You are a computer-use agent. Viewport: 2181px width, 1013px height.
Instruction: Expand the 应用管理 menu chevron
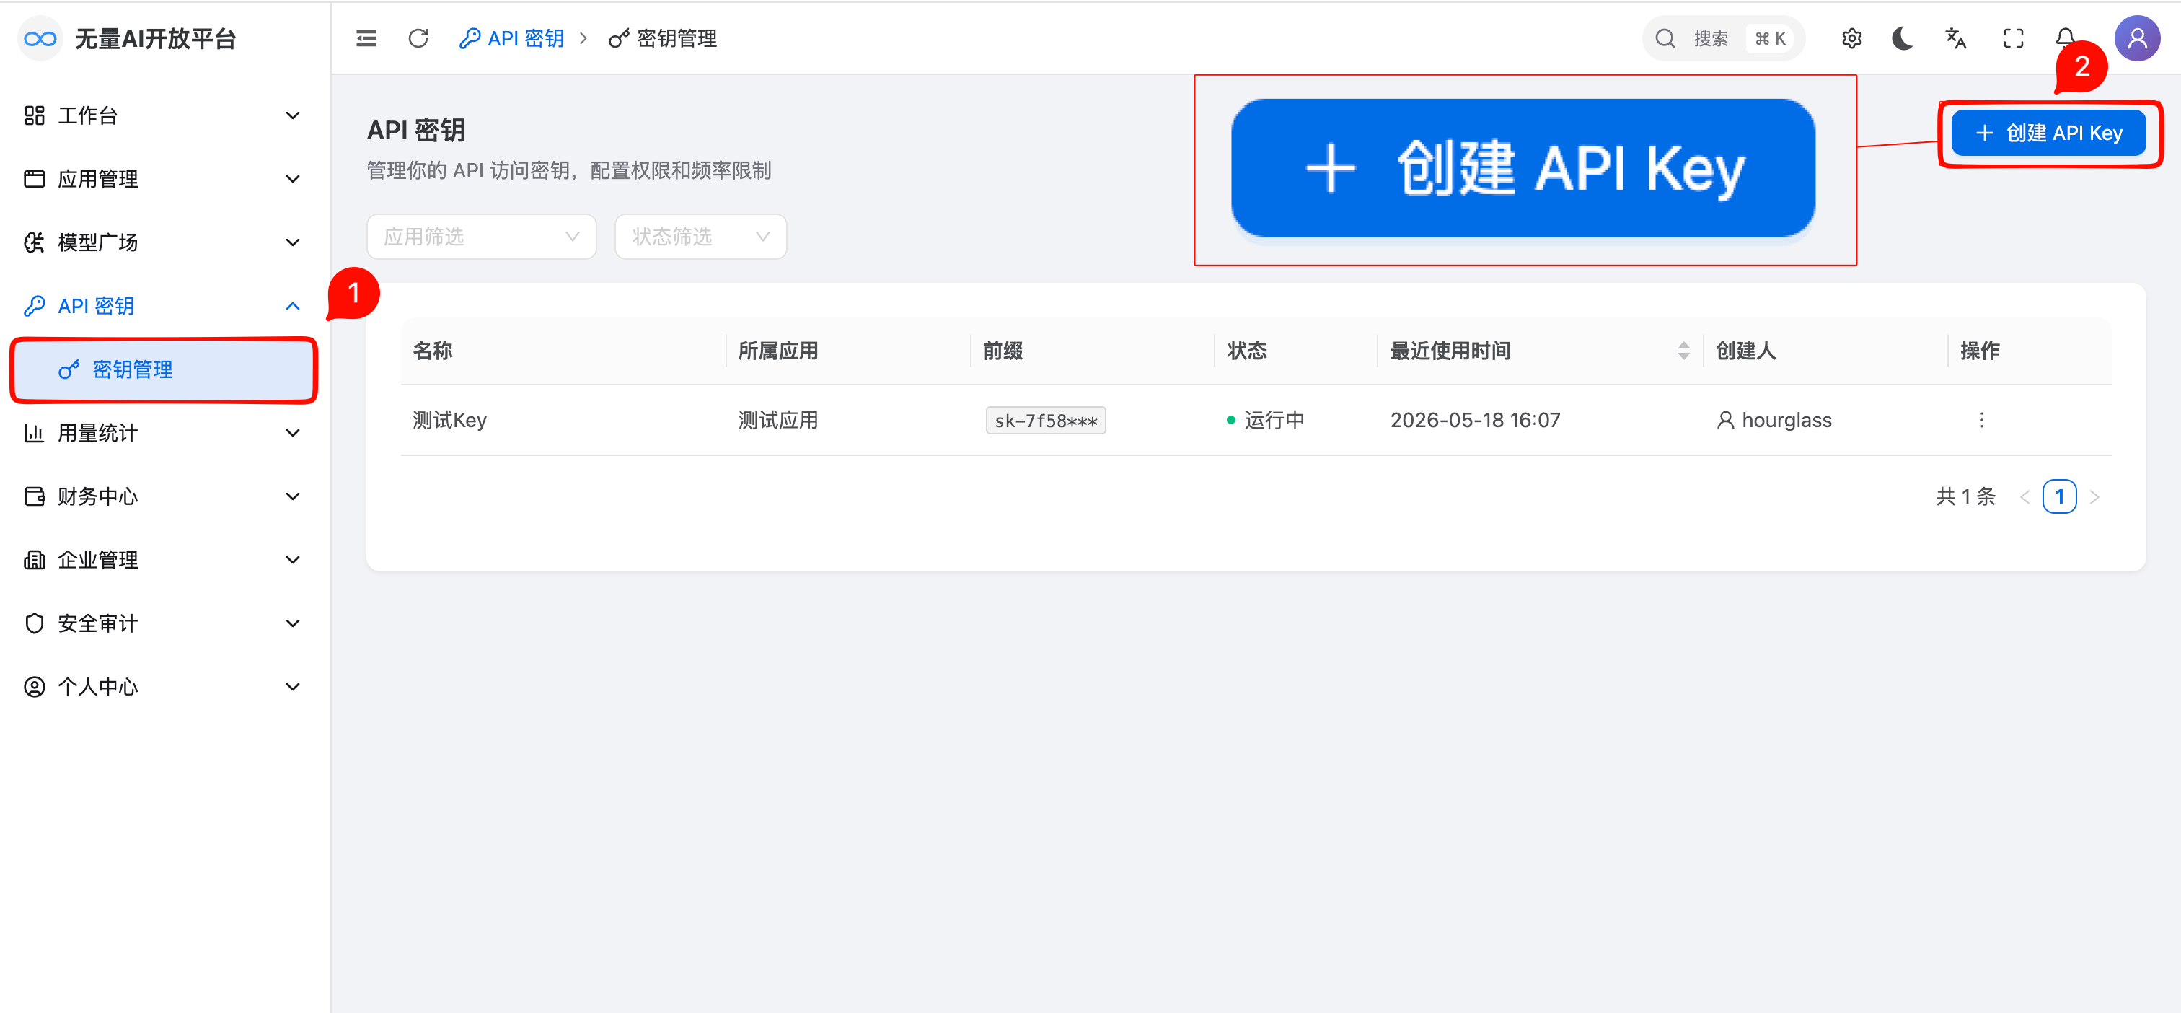click(x=293, y=179)
